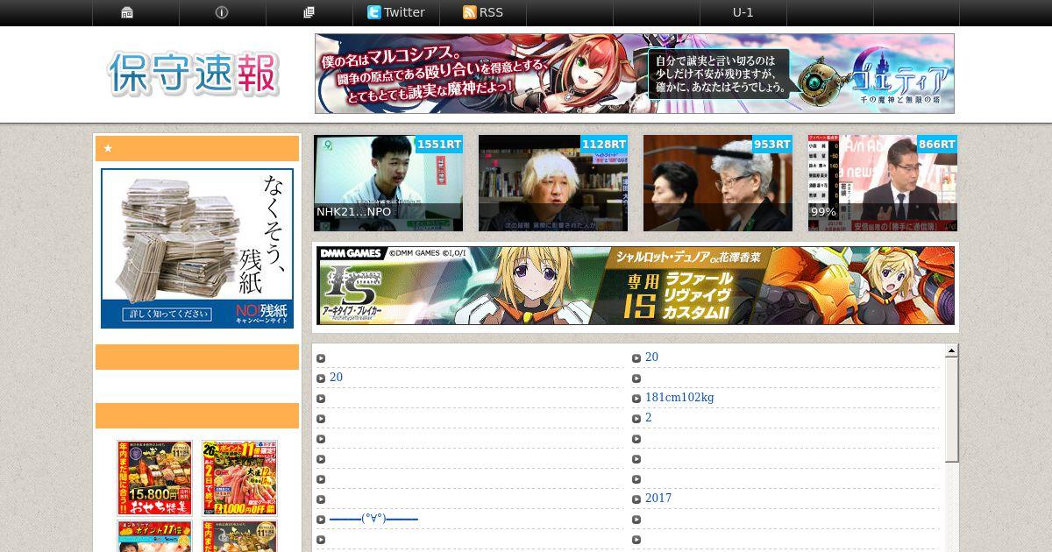The width and height of the screenshot is (1052, 552).
Task: Open the (°∀°) article link
Action: 373,519
